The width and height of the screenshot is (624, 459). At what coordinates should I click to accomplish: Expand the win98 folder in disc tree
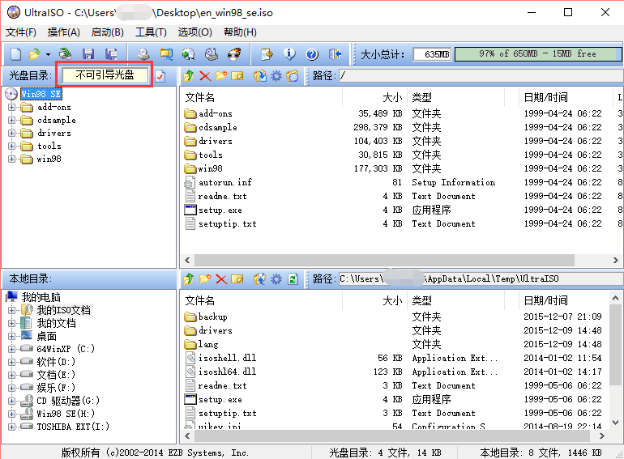[x=11, y=159]
